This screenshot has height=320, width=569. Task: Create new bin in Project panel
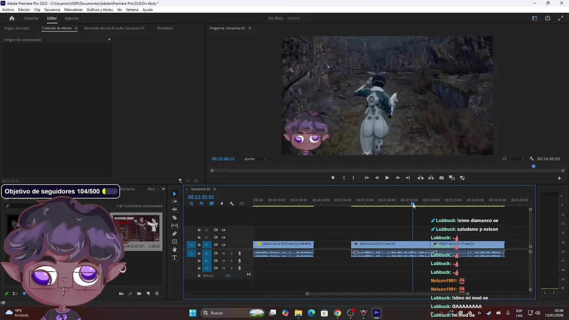click(139, 293)
